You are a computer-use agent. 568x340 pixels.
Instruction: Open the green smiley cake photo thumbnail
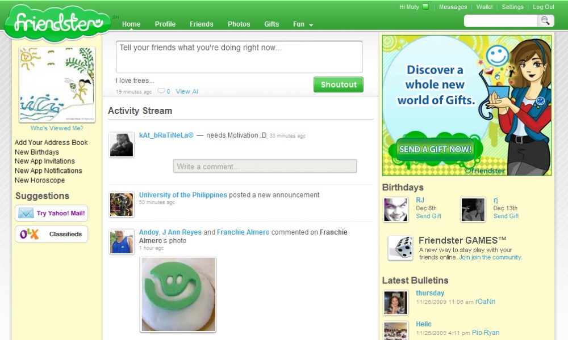click(178, 294)
